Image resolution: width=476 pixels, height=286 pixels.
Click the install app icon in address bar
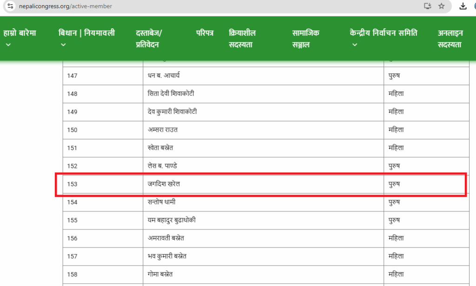(427, 6)
